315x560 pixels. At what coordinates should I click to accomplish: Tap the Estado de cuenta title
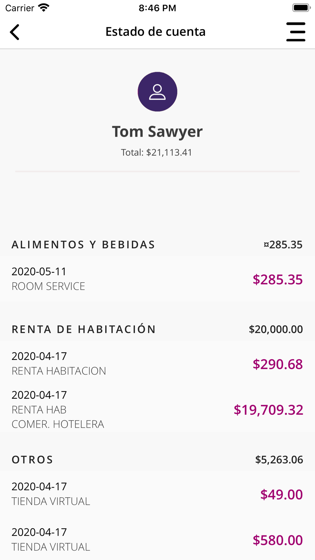(x=156, y=31)
